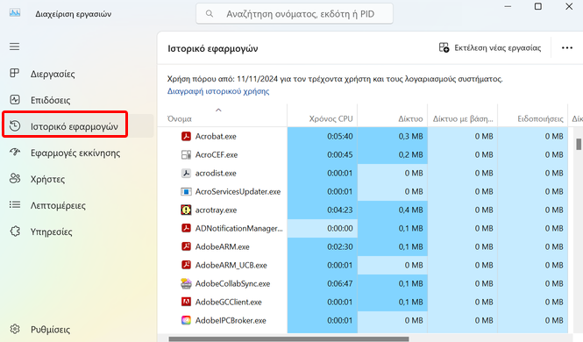Click the sort arrow above Όνομα
The width and height of the screenshot is (583, 342).
point(218,110)
